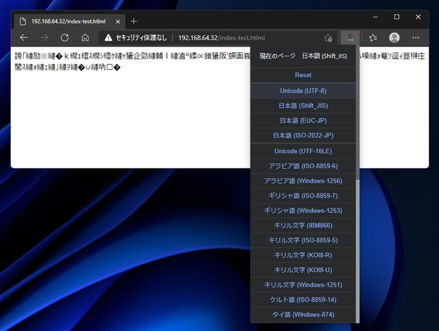Choose ケルト語 (ISO-8859-14) encoding

click(x=303, y=299)
